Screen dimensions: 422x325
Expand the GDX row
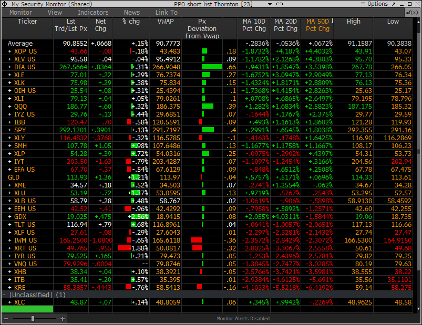[10, 217]
